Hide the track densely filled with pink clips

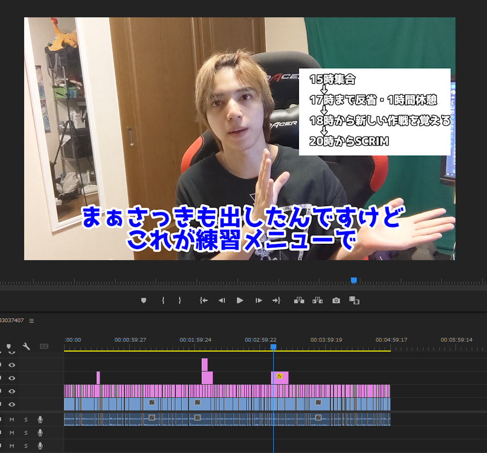click(12, 391)
